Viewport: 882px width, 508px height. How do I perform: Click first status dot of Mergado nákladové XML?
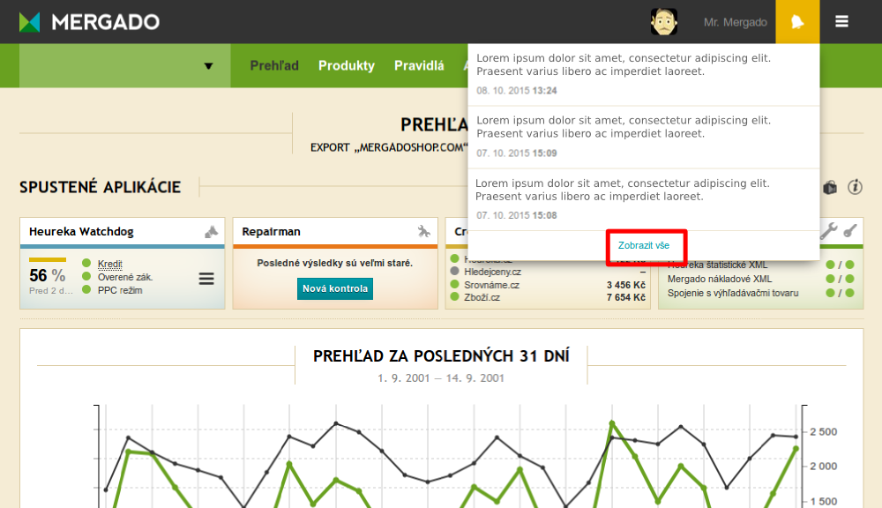(x=830, y=279)
